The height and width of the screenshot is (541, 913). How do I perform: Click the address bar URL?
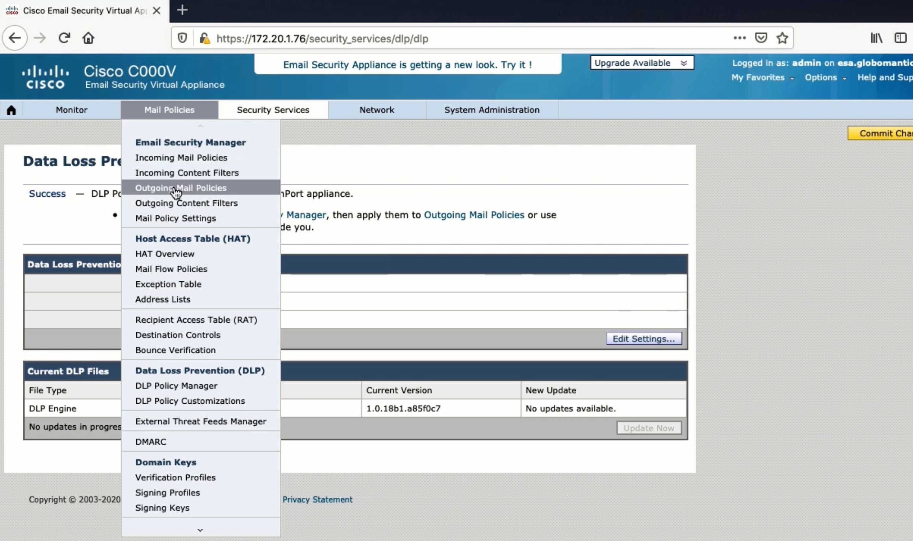pos(322,39)
